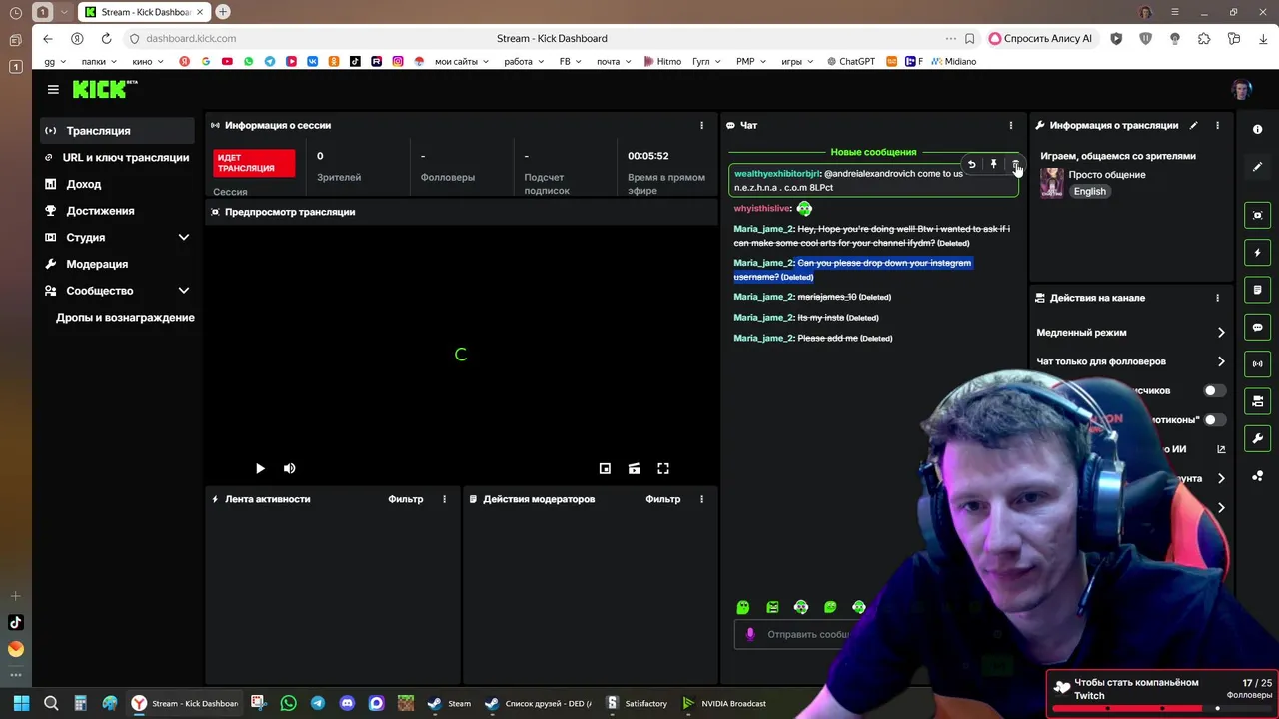Click the Просто общение category thumbnail

pyautogui.click(x=1052, y=183)
